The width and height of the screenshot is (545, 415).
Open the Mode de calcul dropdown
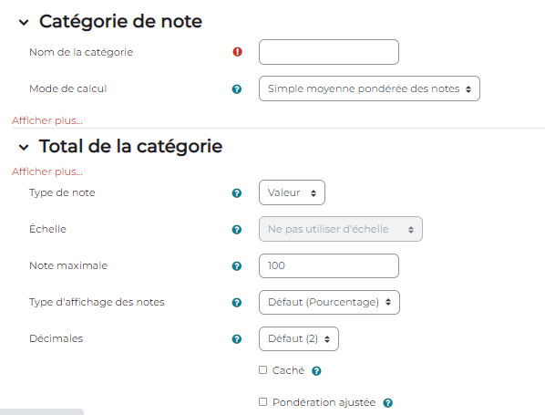[x=369, y=88]
